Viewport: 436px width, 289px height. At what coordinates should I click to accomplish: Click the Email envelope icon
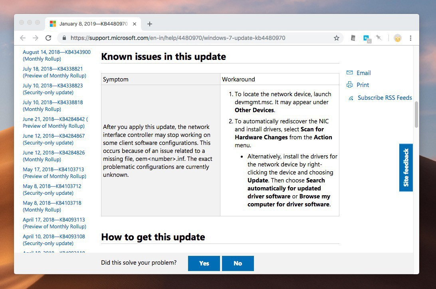point(349,73)
